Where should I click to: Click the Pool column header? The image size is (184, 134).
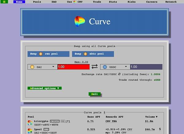click(x=31, y=117)
